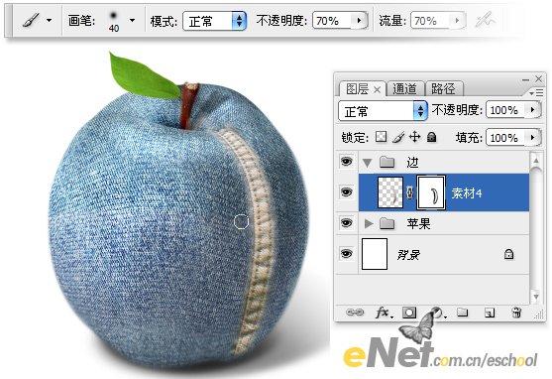
Task: Open the brush picker dropdown arrow
Action: coord(132,21)
